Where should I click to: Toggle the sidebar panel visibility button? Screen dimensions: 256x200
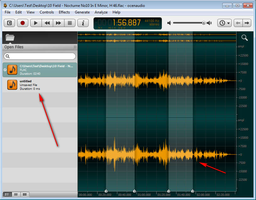pos(9,23)
